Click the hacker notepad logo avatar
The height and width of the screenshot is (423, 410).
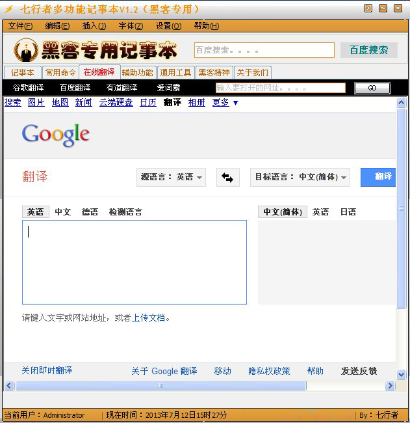(x=26, y=50)
